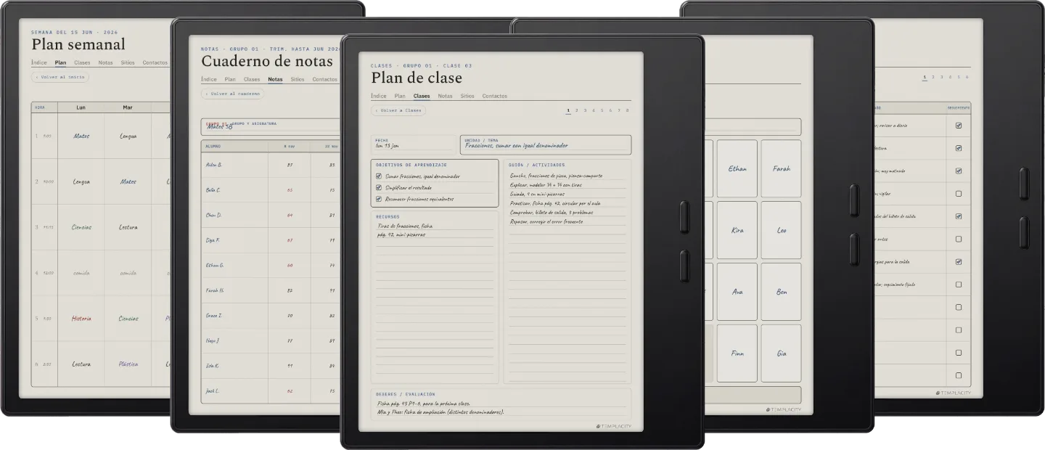Image resolution: width=1045 pixels, height=450 pixels.
Task: Click the Gia seat card
Action: coord(782,353)
